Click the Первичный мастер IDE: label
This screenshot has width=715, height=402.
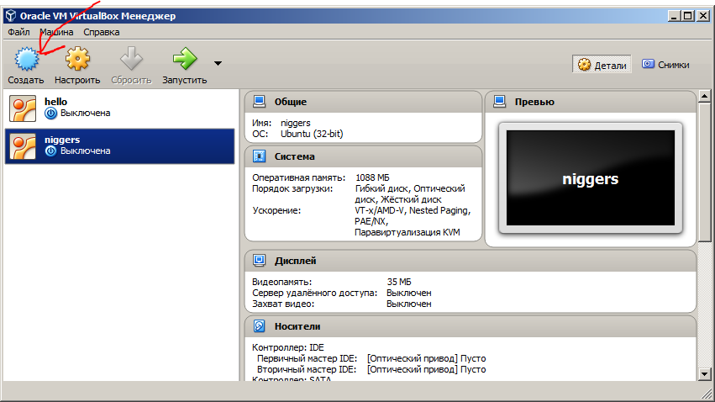point(307,358)
